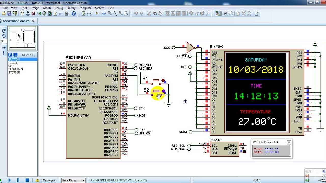
Task: Open the Design menu
Action: pyautogui.click(x=35, y=8)
